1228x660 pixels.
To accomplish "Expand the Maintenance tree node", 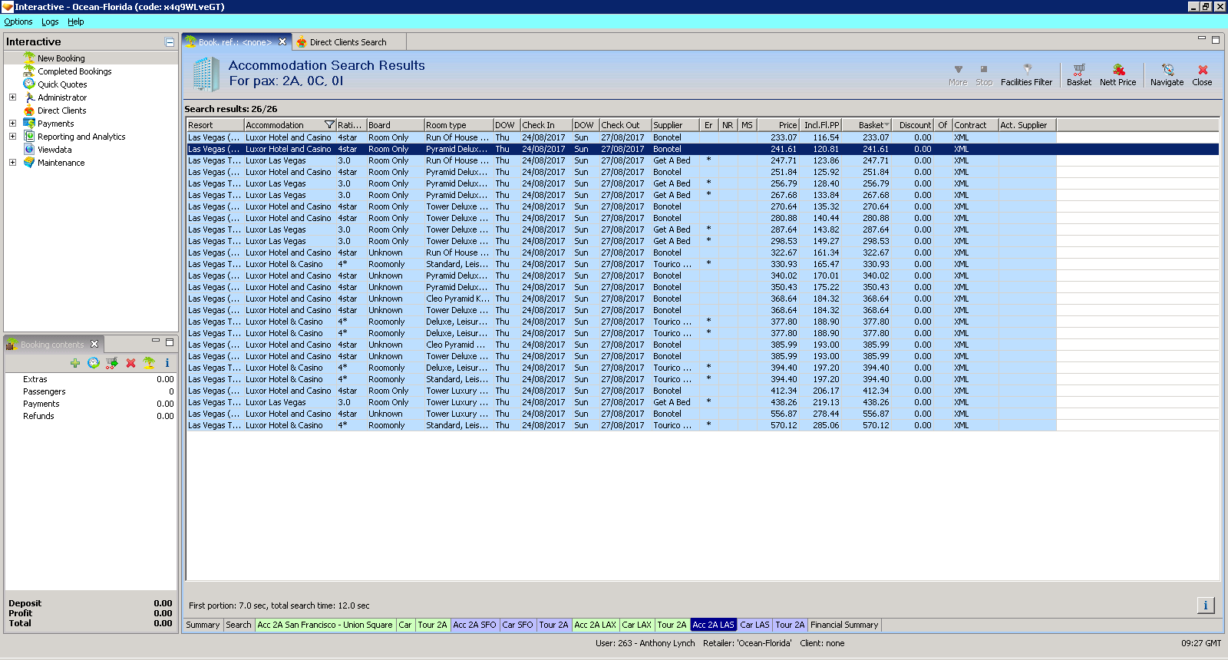I will coord(12,163).
